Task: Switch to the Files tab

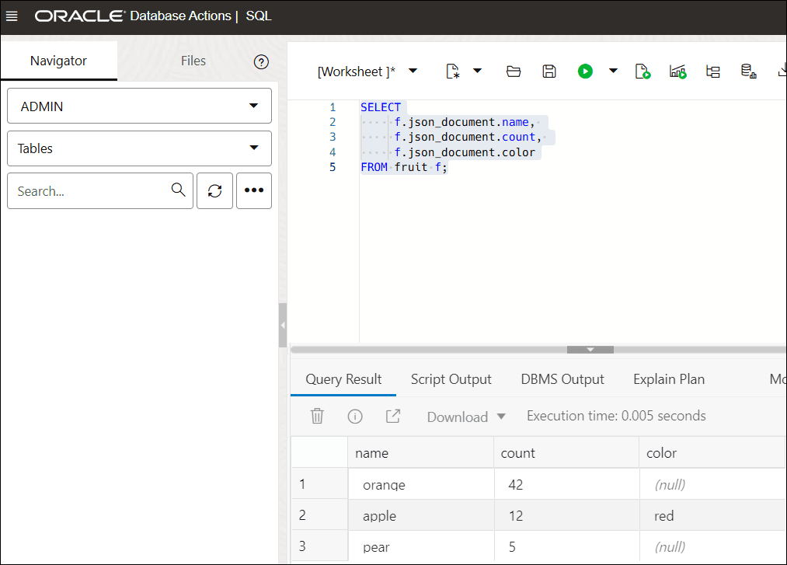Action: [193, 60]
